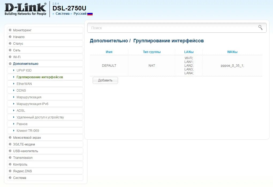Click the Тип группы column header

tap(152, 52)
